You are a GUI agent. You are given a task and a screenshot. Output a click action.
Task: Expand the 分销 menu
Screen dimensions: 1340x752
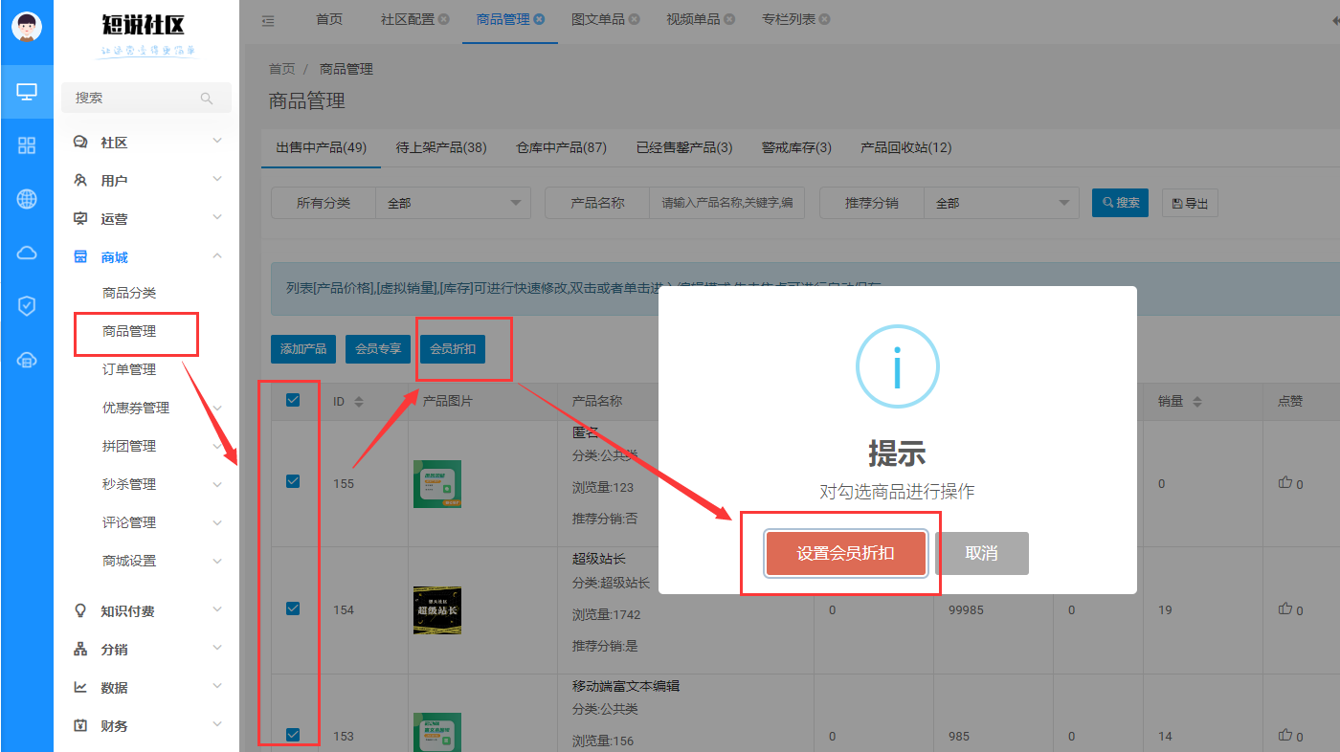tap(148, 649)
